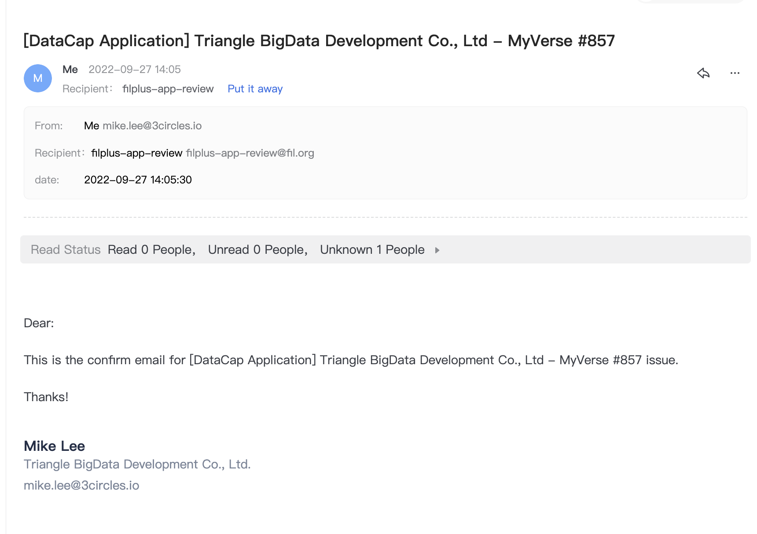Open the more options ellipsis menu
757x534 pixels.
pos(735,73)
